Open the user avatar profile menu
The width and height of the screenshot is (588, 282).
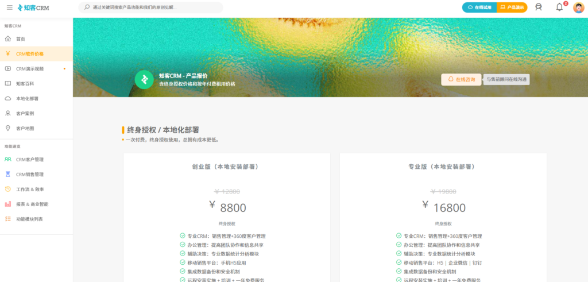(x=578, y=7)
